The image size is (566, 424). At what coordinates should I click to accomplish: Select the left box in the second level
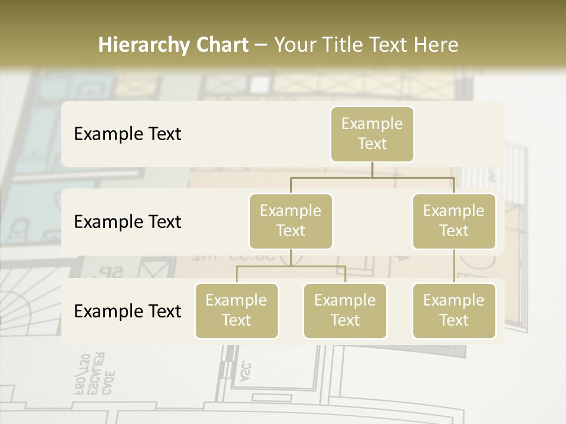(x=291, y=221)
